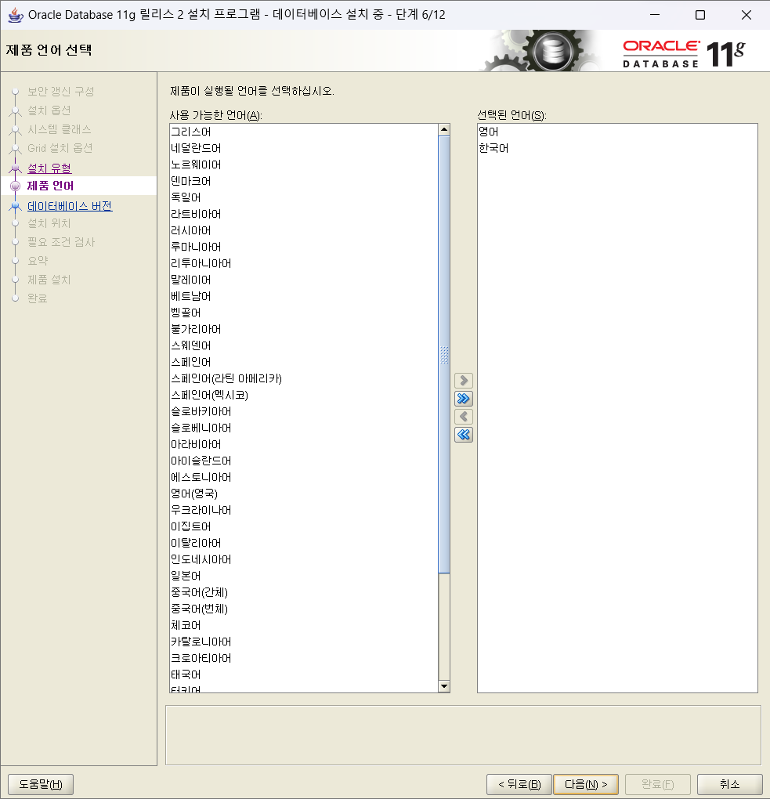Select 스페인어(라틴 아메리카) in the list

304,378
